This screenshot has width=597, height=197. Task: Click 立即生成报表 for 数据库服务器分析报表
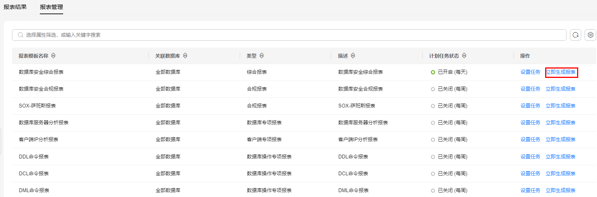point(561,122)
